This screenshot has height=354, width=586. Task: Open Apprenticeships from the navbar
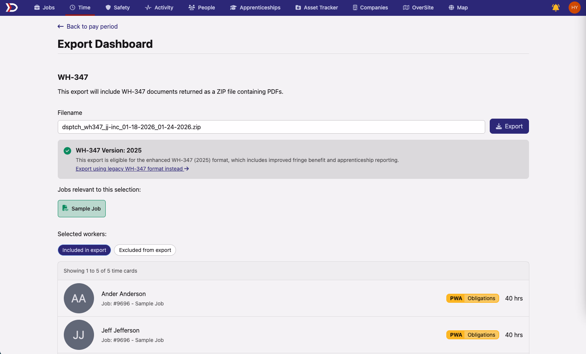pos(255,8)
